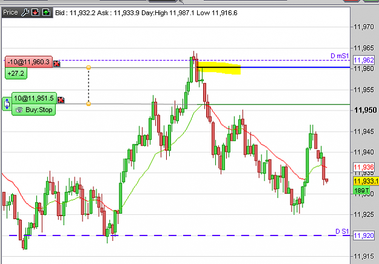The image size is (379, 264).
Task: Cancel the -10@11,960.3 position with red X
Action: 56,64
